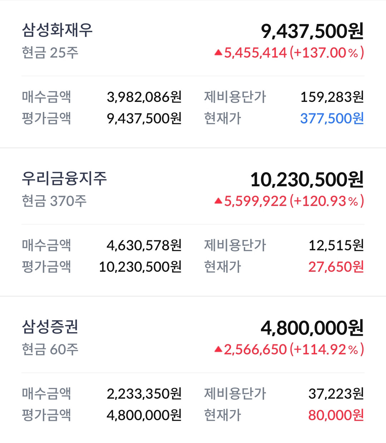This screenshot has height=443, width=386.
Task: Select the +137.00% return percentage
Action: [x=327, y=53]
